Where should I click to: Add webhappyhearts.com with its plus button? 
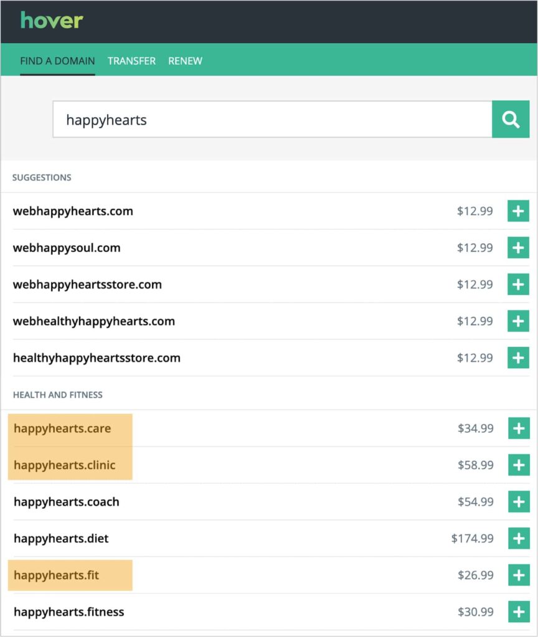tap(518, 211)
